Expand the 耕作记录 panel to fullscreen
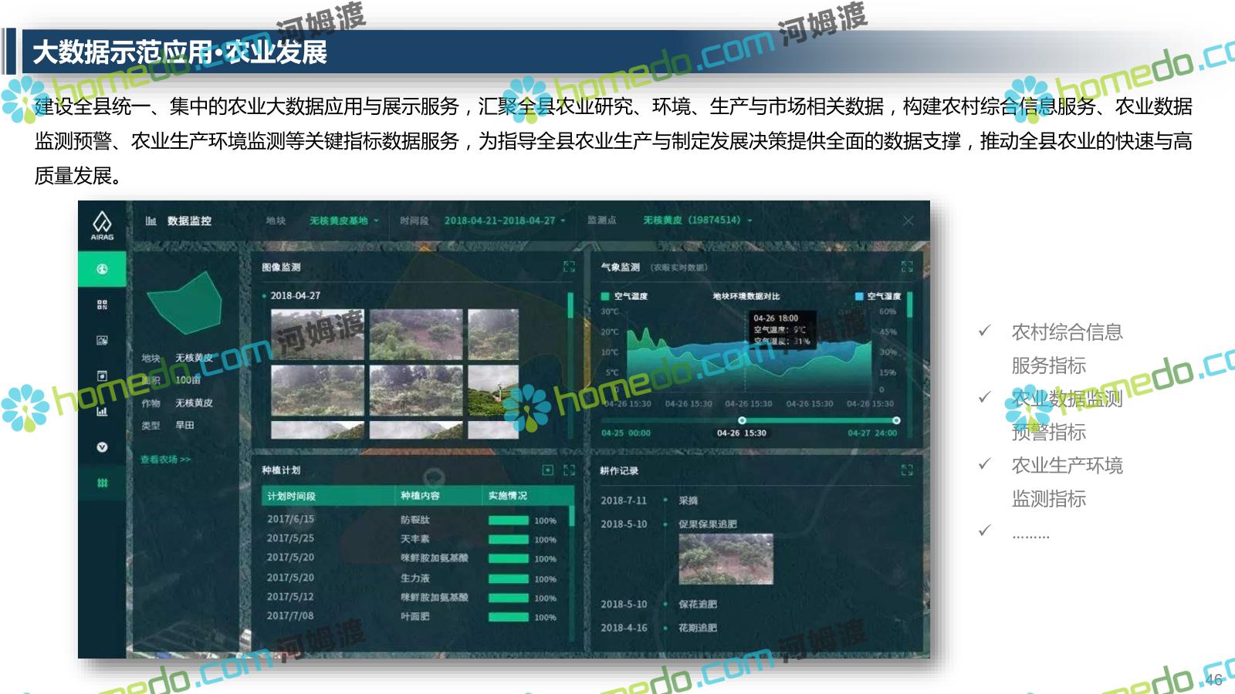The width and height of the screenshot is (1235, 694). click(x=907, y=470)
